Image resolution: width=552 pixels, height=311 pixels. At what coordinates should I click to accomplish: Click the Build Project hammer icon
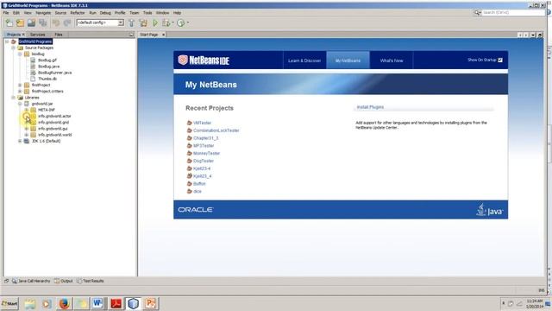point(131,23)
